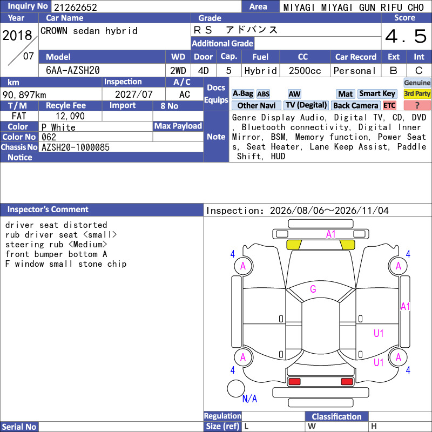Select the AW equipment badge
Viewport: 432px width, 432px height.
pyautogui.click(x=294, y=94)
